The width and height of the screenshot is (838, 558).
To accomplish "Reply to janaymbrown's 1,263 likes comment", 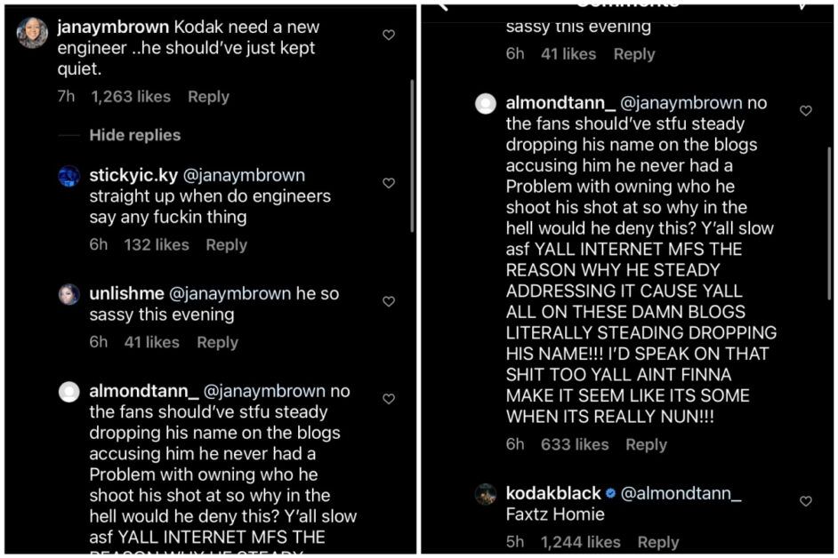I will (x=208, y=97).
